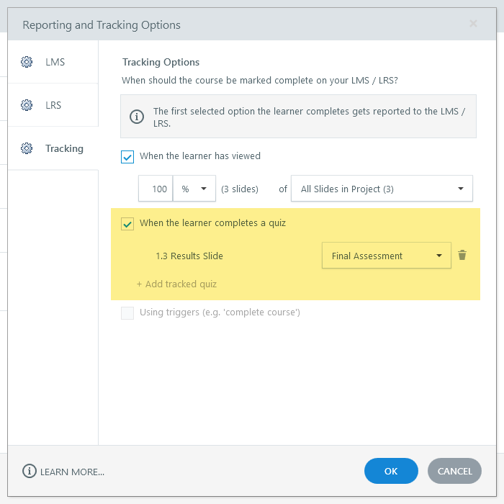Click the '+ Add tracked quiz' link
504x504 pixels.
tap(176, 284)
